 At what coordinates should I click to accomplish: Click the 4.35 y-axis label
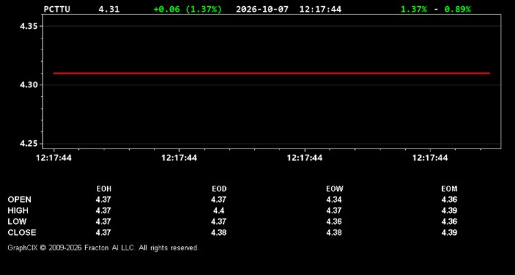click(x=30, y=26)
